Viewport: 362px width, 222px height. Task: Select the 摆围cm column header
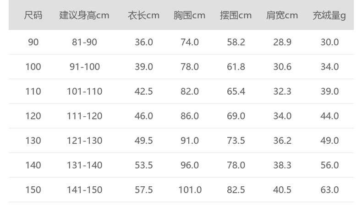coord(236,15)
